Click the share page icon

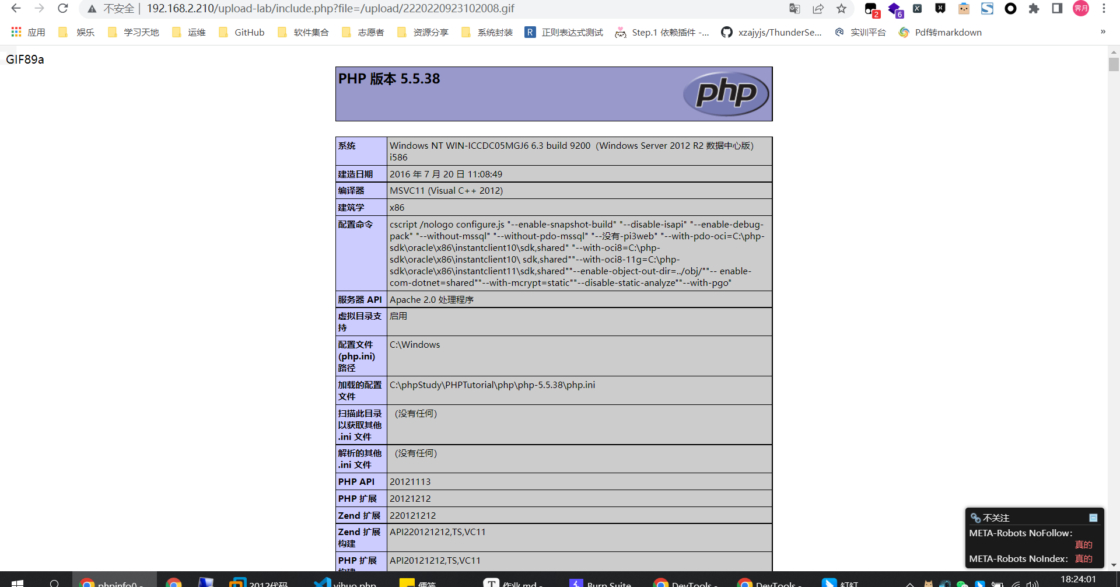click(x=818, y=9)
